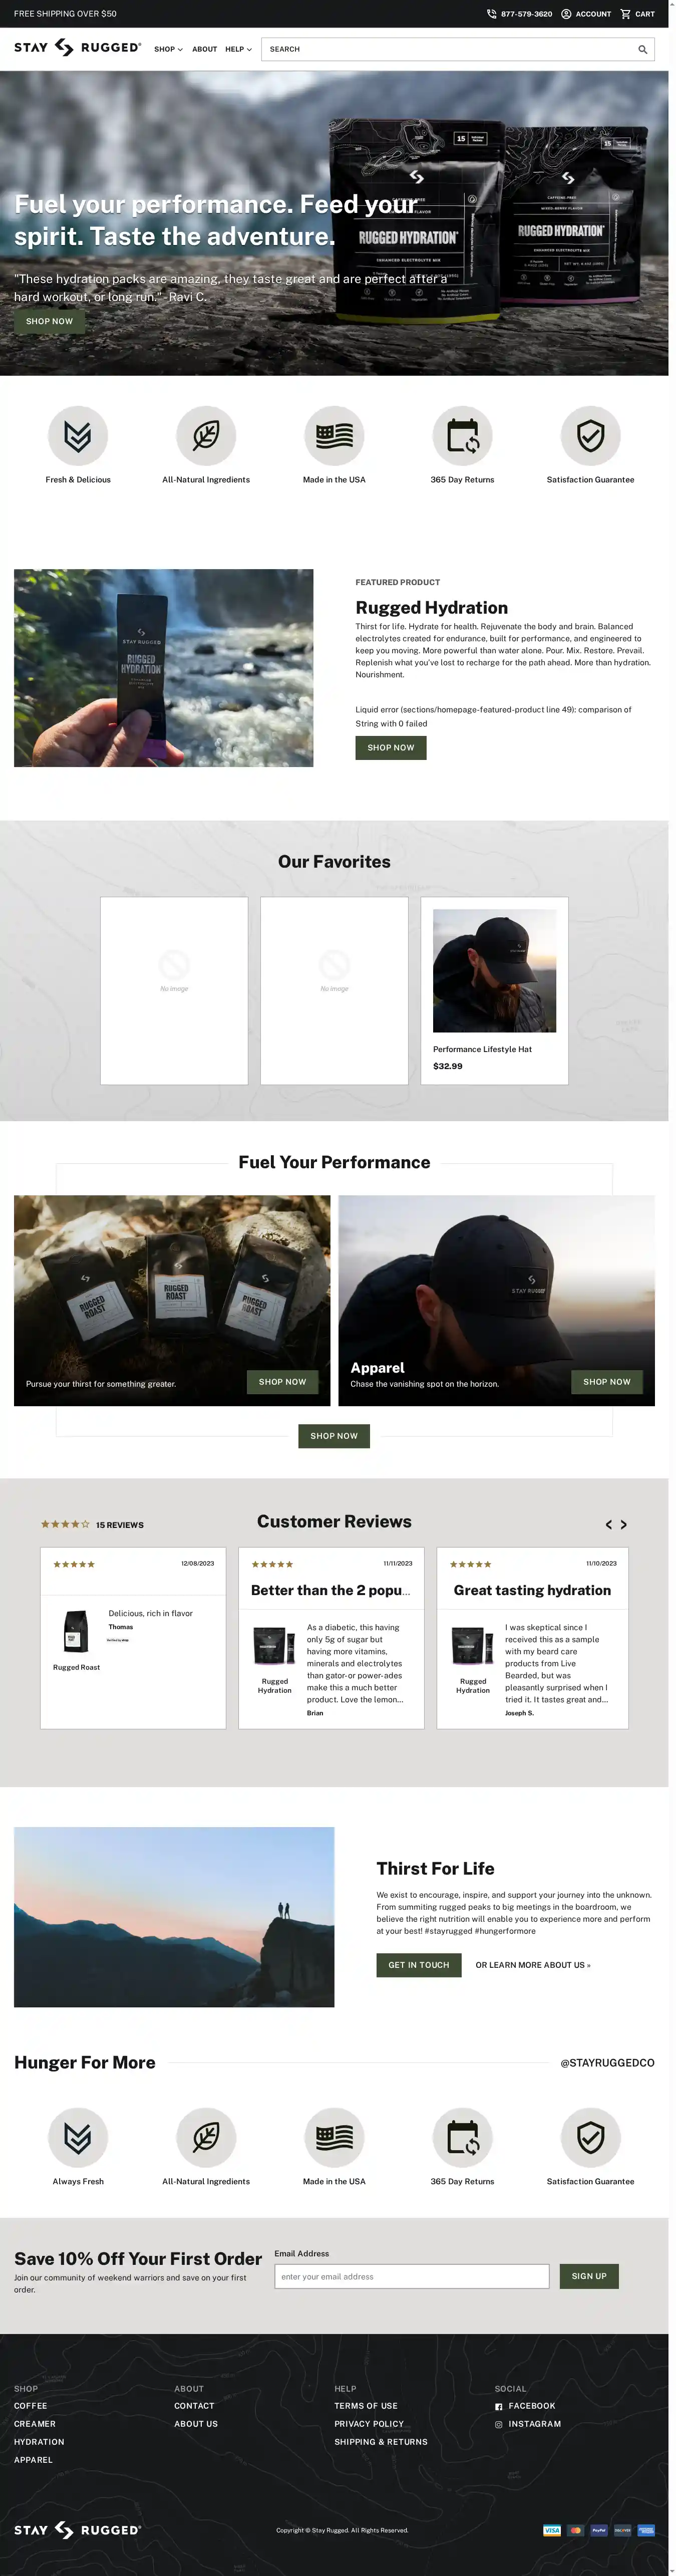676x2576 pixels.
Task: Open the Account user icon
Action: click(566, 14)
